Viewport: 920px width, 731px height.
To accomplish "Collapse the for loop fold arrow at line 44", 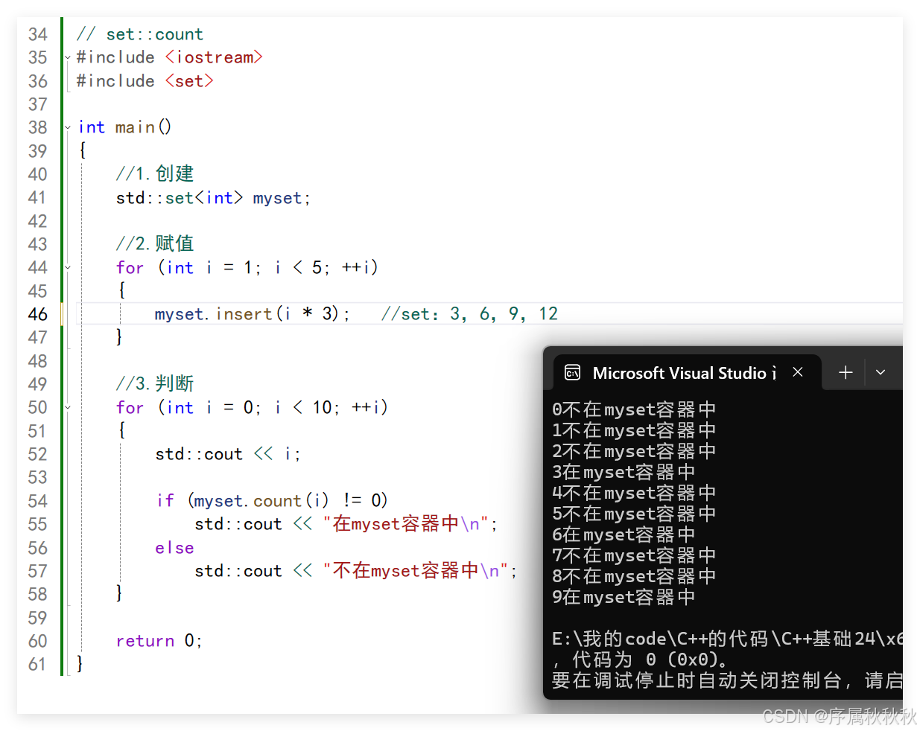I will coord(66,267).
